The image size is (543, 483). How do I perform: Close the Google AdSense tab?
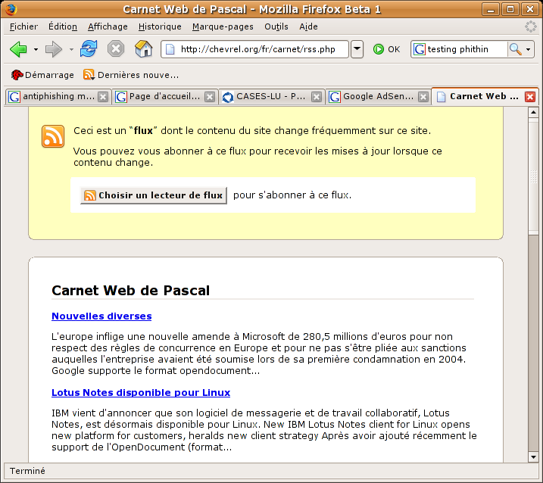click(423, 97)
